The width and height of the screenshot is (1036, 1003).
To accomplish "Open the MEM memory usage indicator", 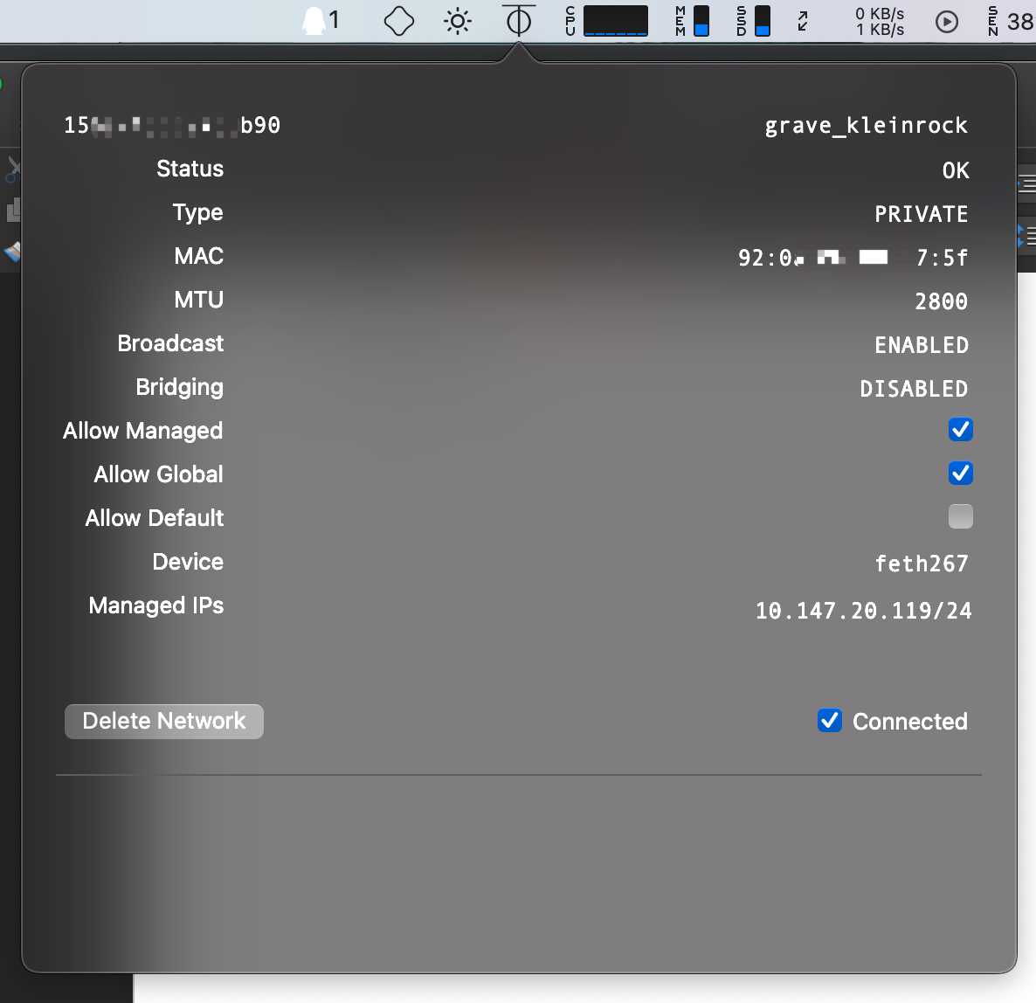I will pos(692,21).
